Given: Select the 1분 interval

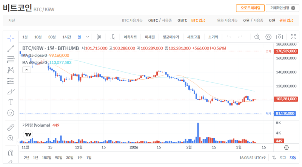Looking at the screenshot, I should pyautogui.click(x=25, y=37).
